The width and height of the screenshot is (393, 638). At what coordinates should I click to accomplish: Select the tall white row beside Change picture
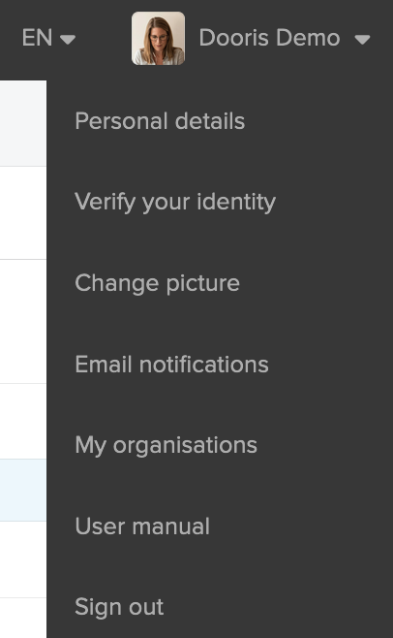23,322
